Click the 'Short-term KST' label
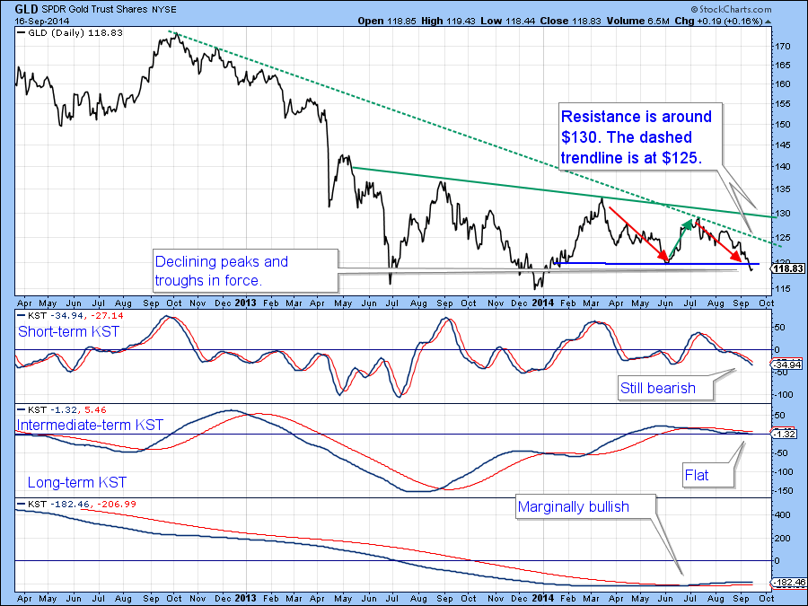Image resolution: width=808 pixels, height=606 pixels. pos(68,331)
